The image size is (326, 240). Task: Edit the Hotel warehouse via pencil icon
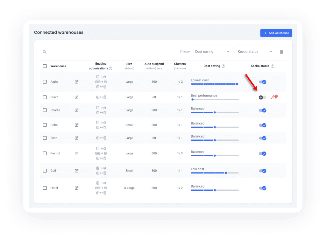[76, 188]
